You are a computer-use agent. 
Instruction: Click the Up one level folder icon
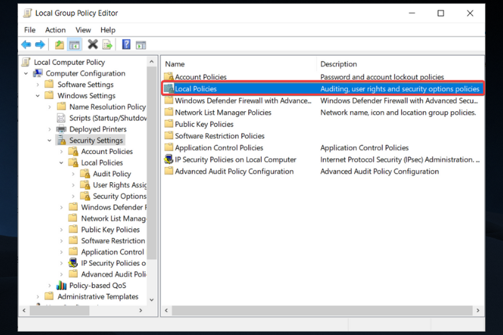click(59, 45)
